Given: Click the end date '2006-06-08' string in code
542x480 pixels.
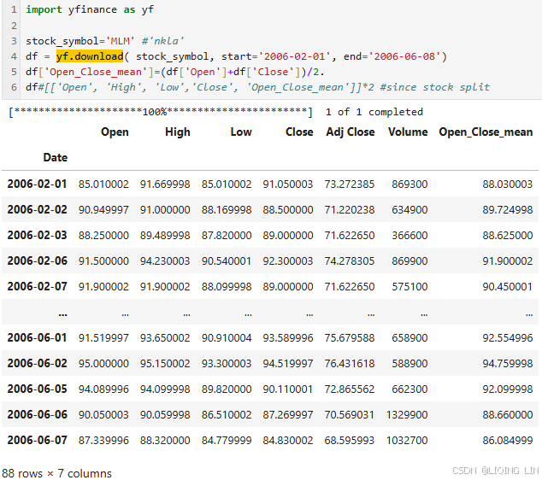Looking at the screenshot, I should [404, 56].
